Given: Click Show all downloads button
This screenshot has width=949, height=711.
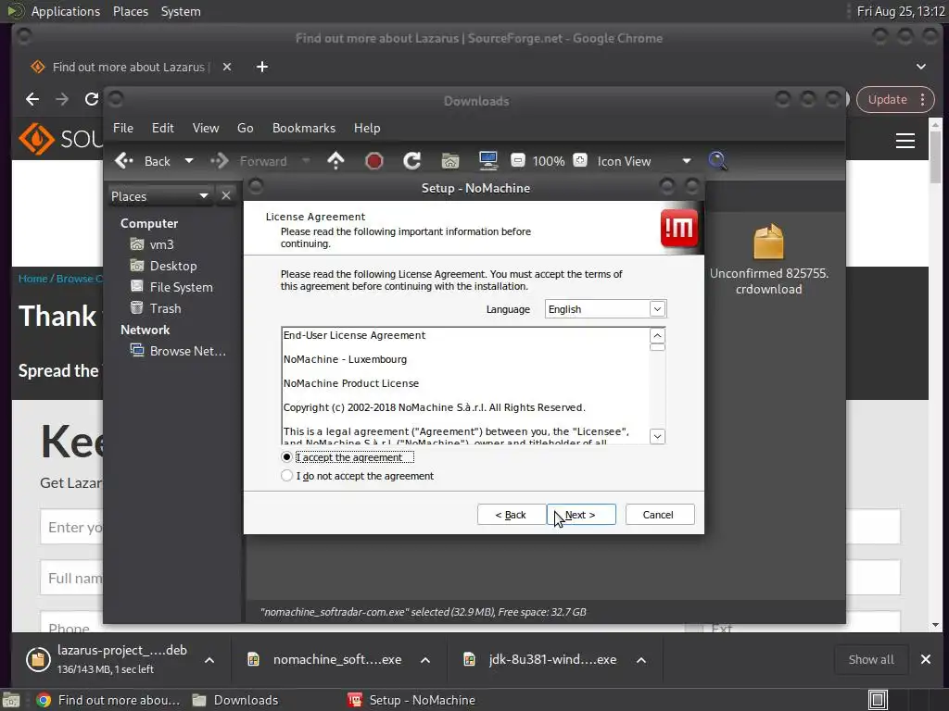Looking at the screenshot, I should 871,659.
